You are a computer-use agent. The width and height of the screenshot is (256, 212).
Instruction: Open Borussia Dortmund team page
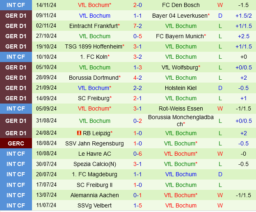[94, 78]
